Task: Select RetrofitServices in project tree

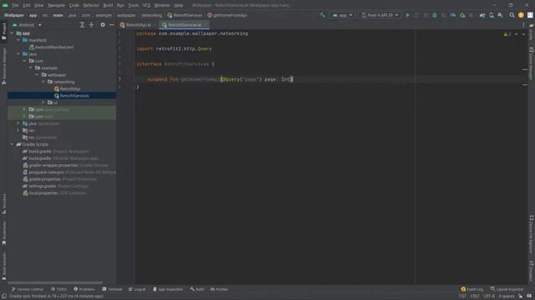Action: point(72,96)
